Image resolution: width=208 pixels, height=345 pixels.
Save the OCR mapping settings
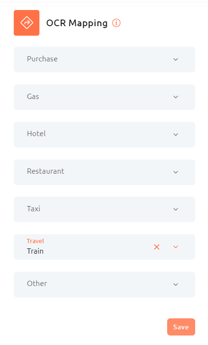(x=181, y=327)
